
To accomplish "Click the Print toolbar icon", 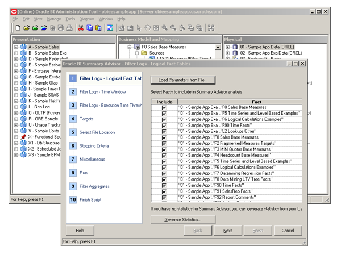I will (69, 28).
